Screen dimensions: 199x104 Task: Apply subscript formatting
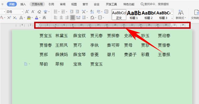pos(15,18)
